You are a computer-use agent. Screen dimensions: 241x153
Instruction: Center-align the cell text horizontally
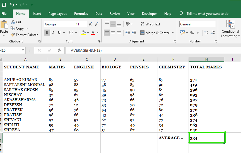point(113,33)
